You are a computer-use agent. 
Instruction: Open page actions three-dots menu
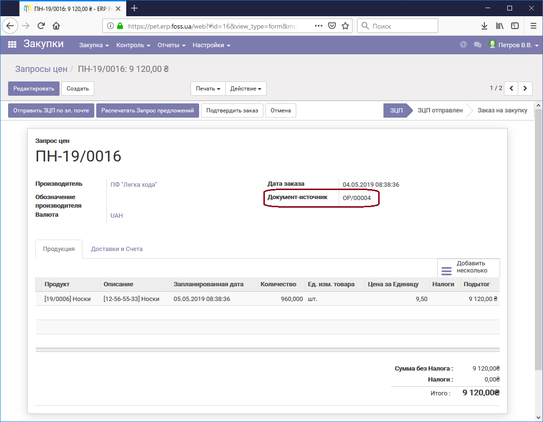click(319, 26)
